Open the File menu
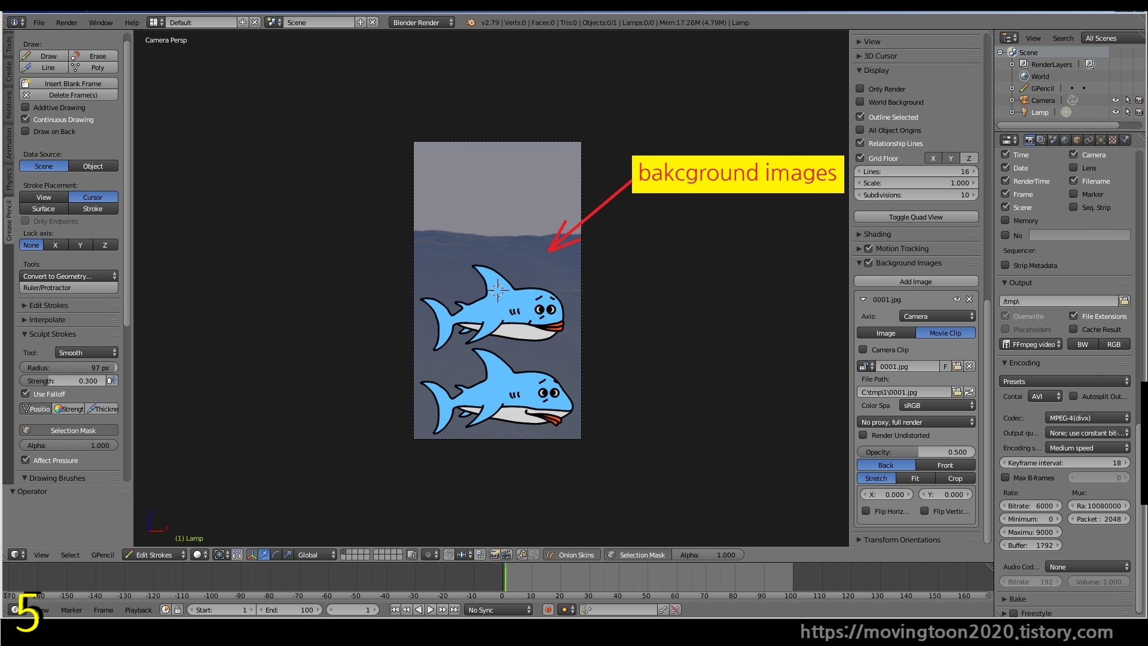Viewport: 1148px width, 646px height. click(x=39, y=22)
